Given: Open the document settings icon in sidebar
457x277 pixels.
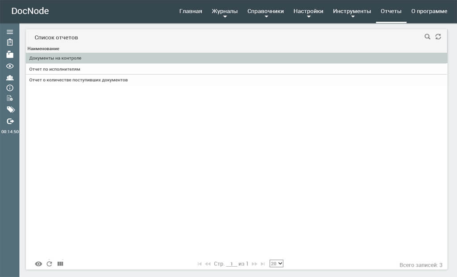Looking at the screenshot, I should coord(10,98).
